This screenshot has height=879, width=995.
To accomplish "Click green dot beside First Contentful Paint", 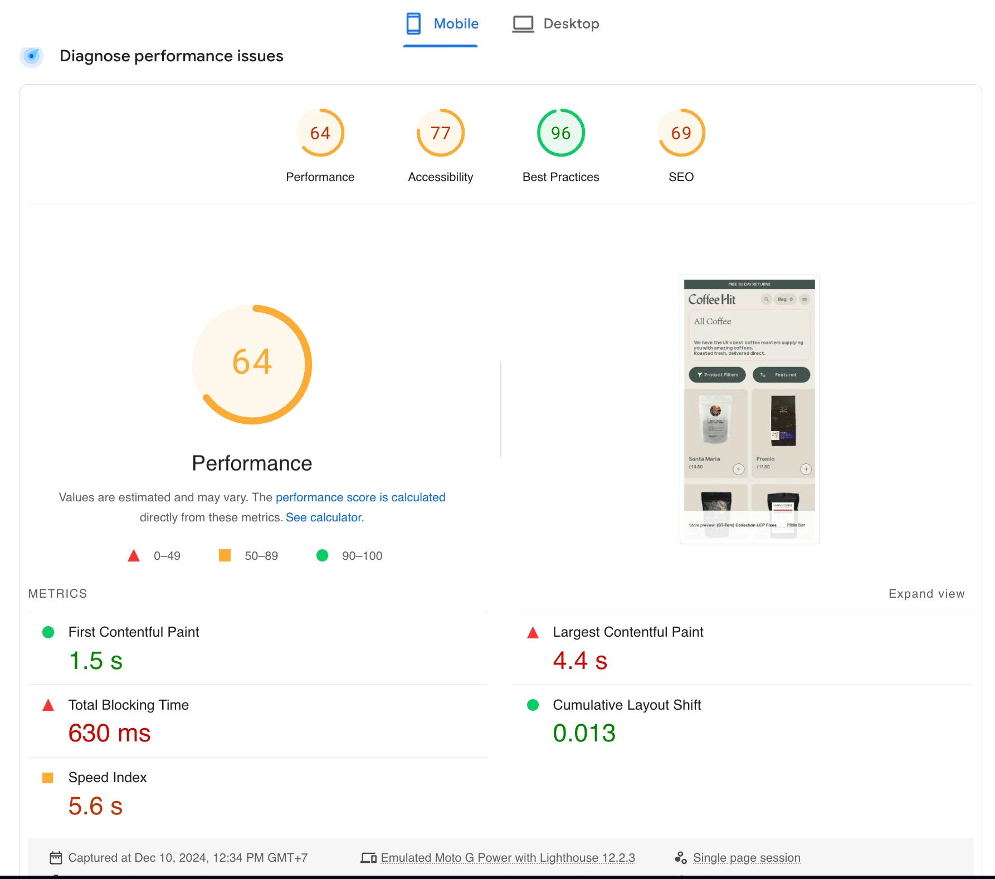I will click(48, 632).
